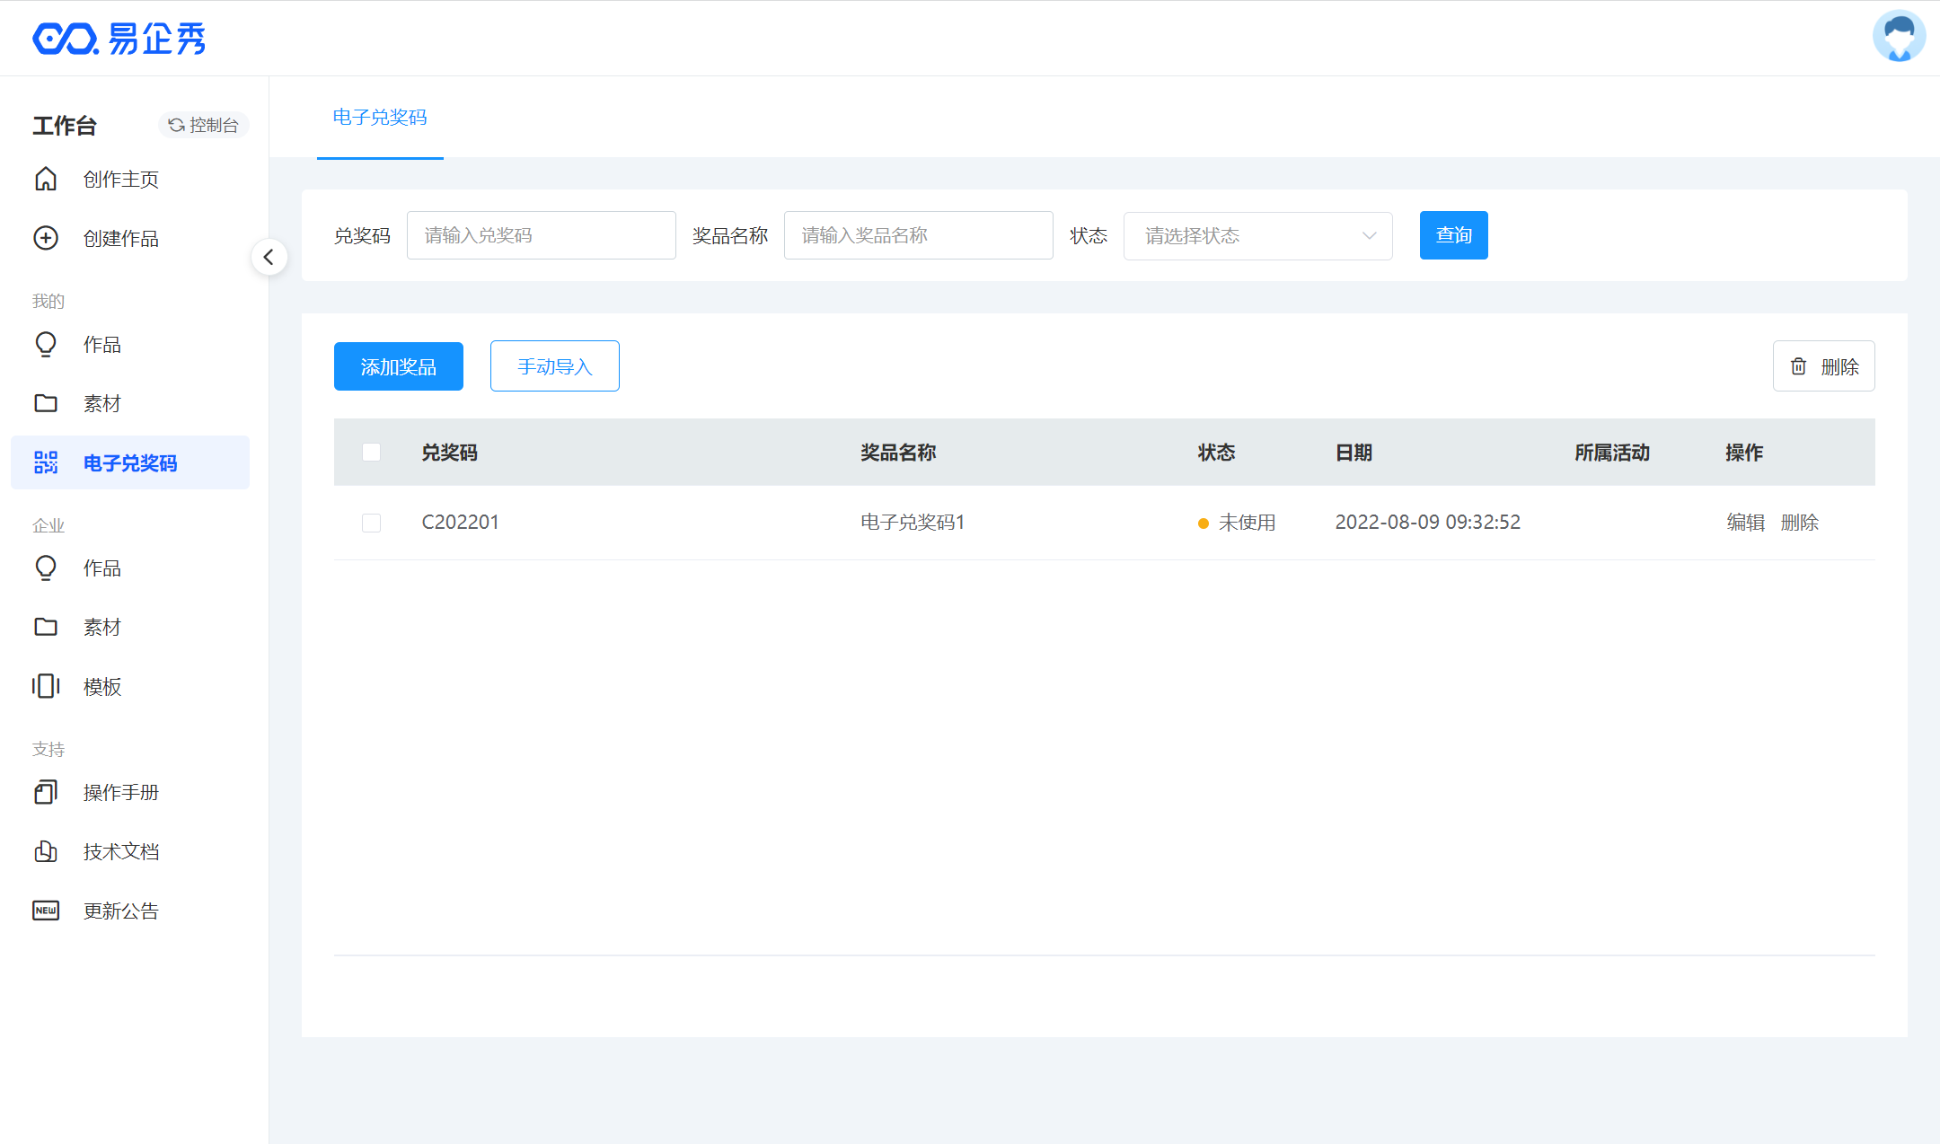This screenshot has height=1144, width=1940.
Task: Click the user avatar at top right
Action: [x=1899, y=37]
